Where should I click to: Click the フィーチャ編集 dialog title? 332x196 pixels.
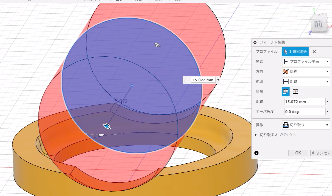[x=272, y=42]
